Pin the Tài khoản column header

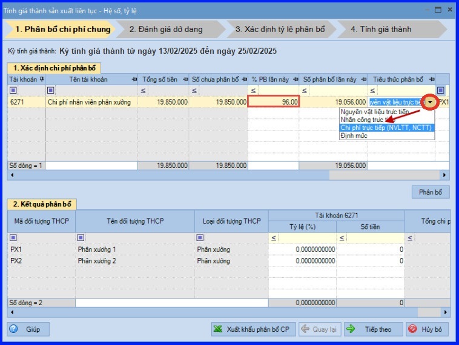pyautogui.click(x=41, y=80)
